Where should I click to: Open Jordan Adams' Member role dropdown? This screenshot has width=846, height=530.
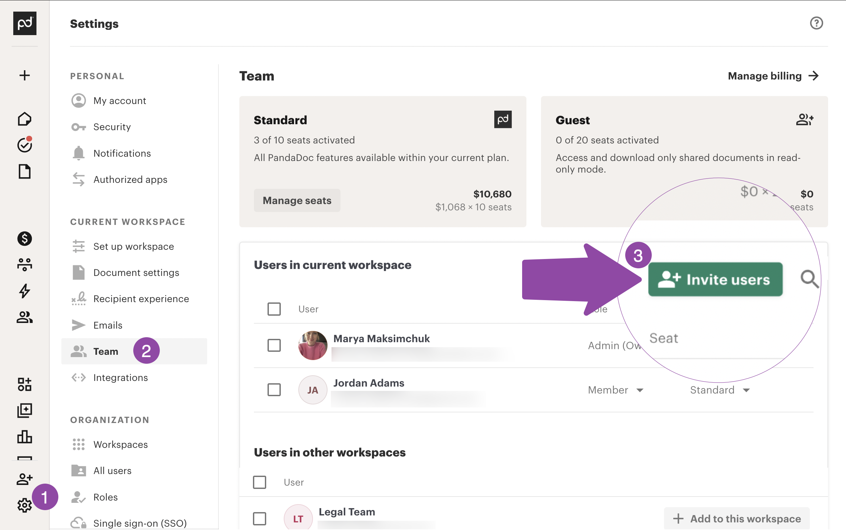point(616,390)
